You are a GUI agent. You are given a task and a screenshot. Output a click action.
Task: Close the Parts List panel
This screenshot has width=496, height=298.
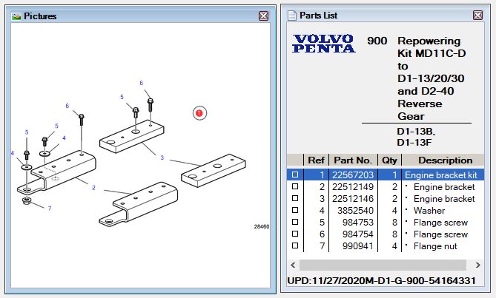[477, 15]
